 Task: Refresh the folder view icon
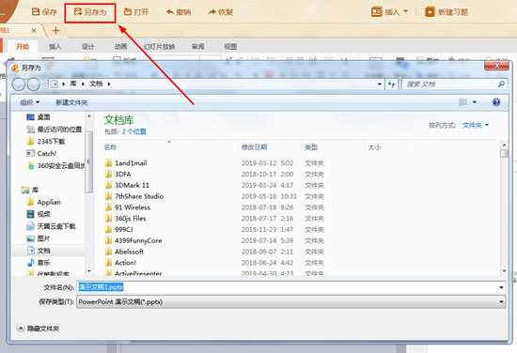(x=391, y=84)
